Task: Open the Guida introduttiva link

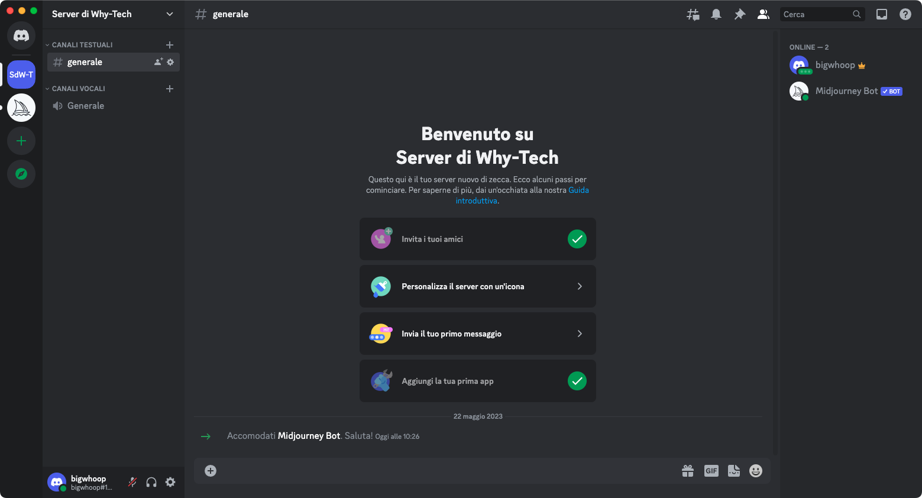Action: pos(522,195)
